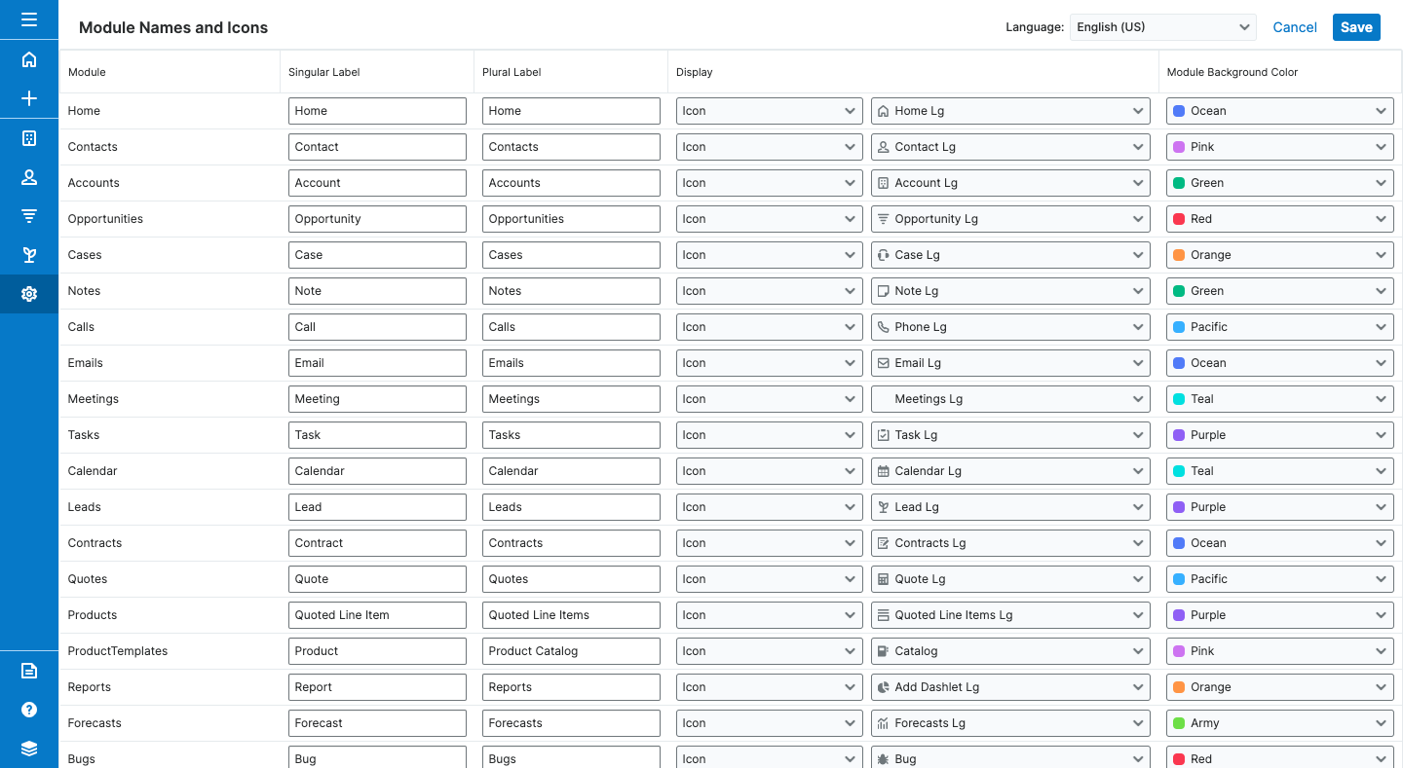Click the Save button

[1355, 27]
